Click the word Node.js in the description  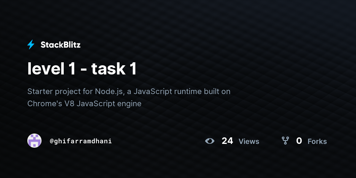109,91
